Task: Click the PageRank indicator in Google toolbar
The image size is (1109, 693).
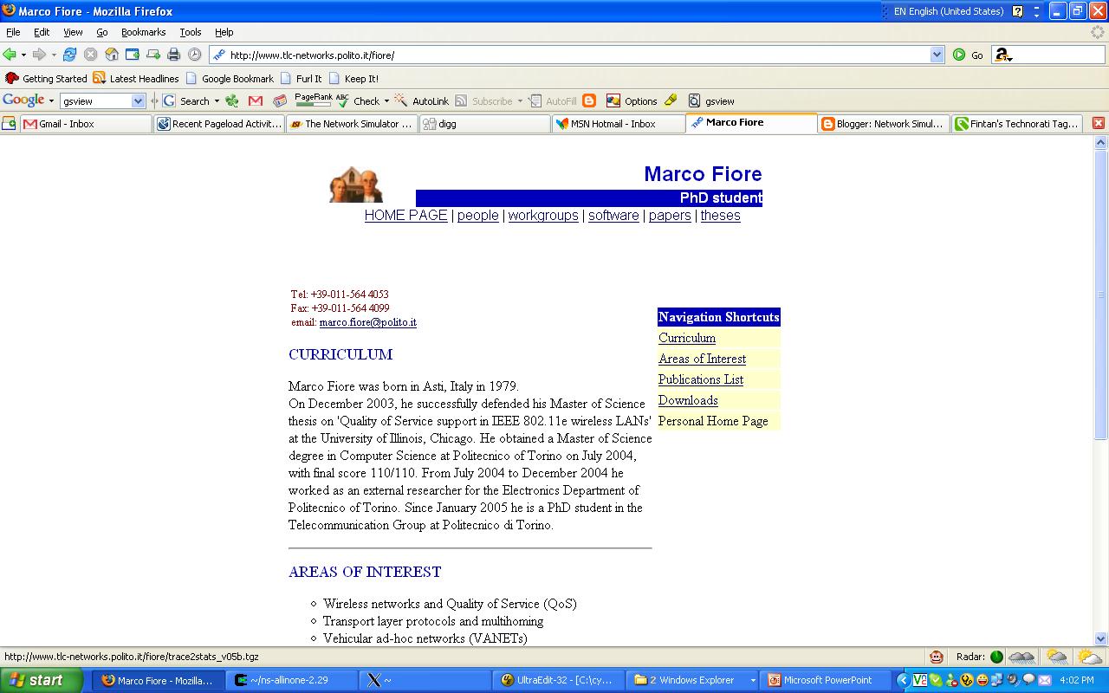Action: (x=313, y=100)
